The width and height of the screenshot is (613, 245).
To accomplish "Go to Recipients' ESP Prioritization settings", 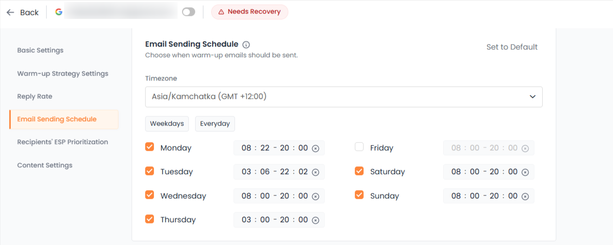I will [x=63, y=142].
